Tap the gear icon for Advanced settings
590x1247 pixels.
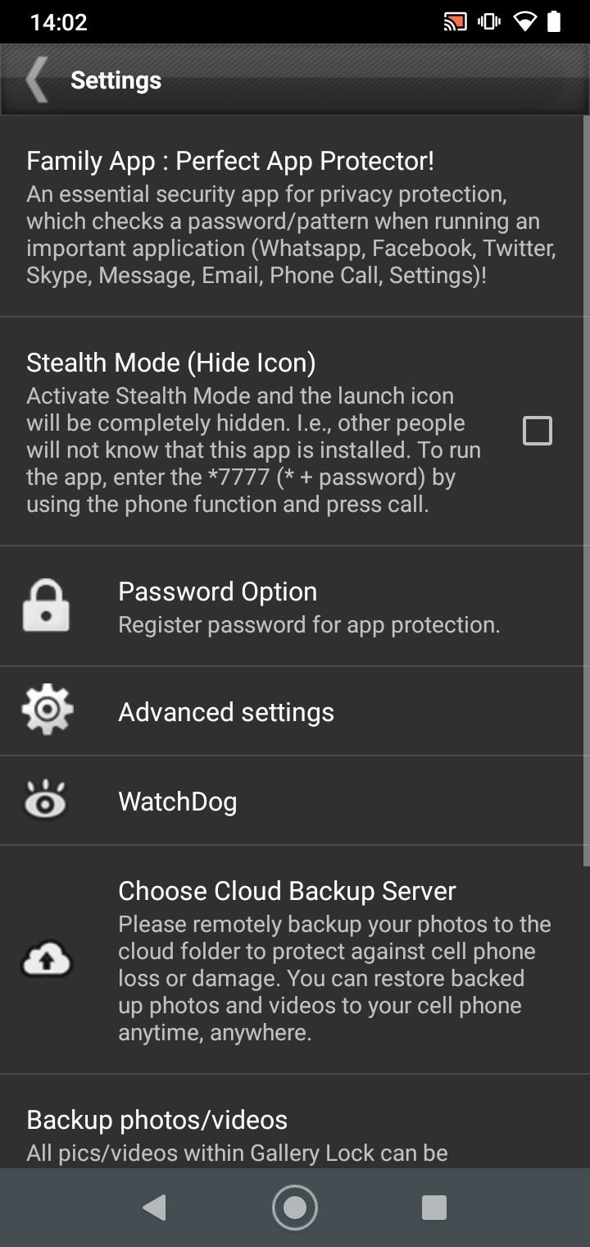(47, 709)
